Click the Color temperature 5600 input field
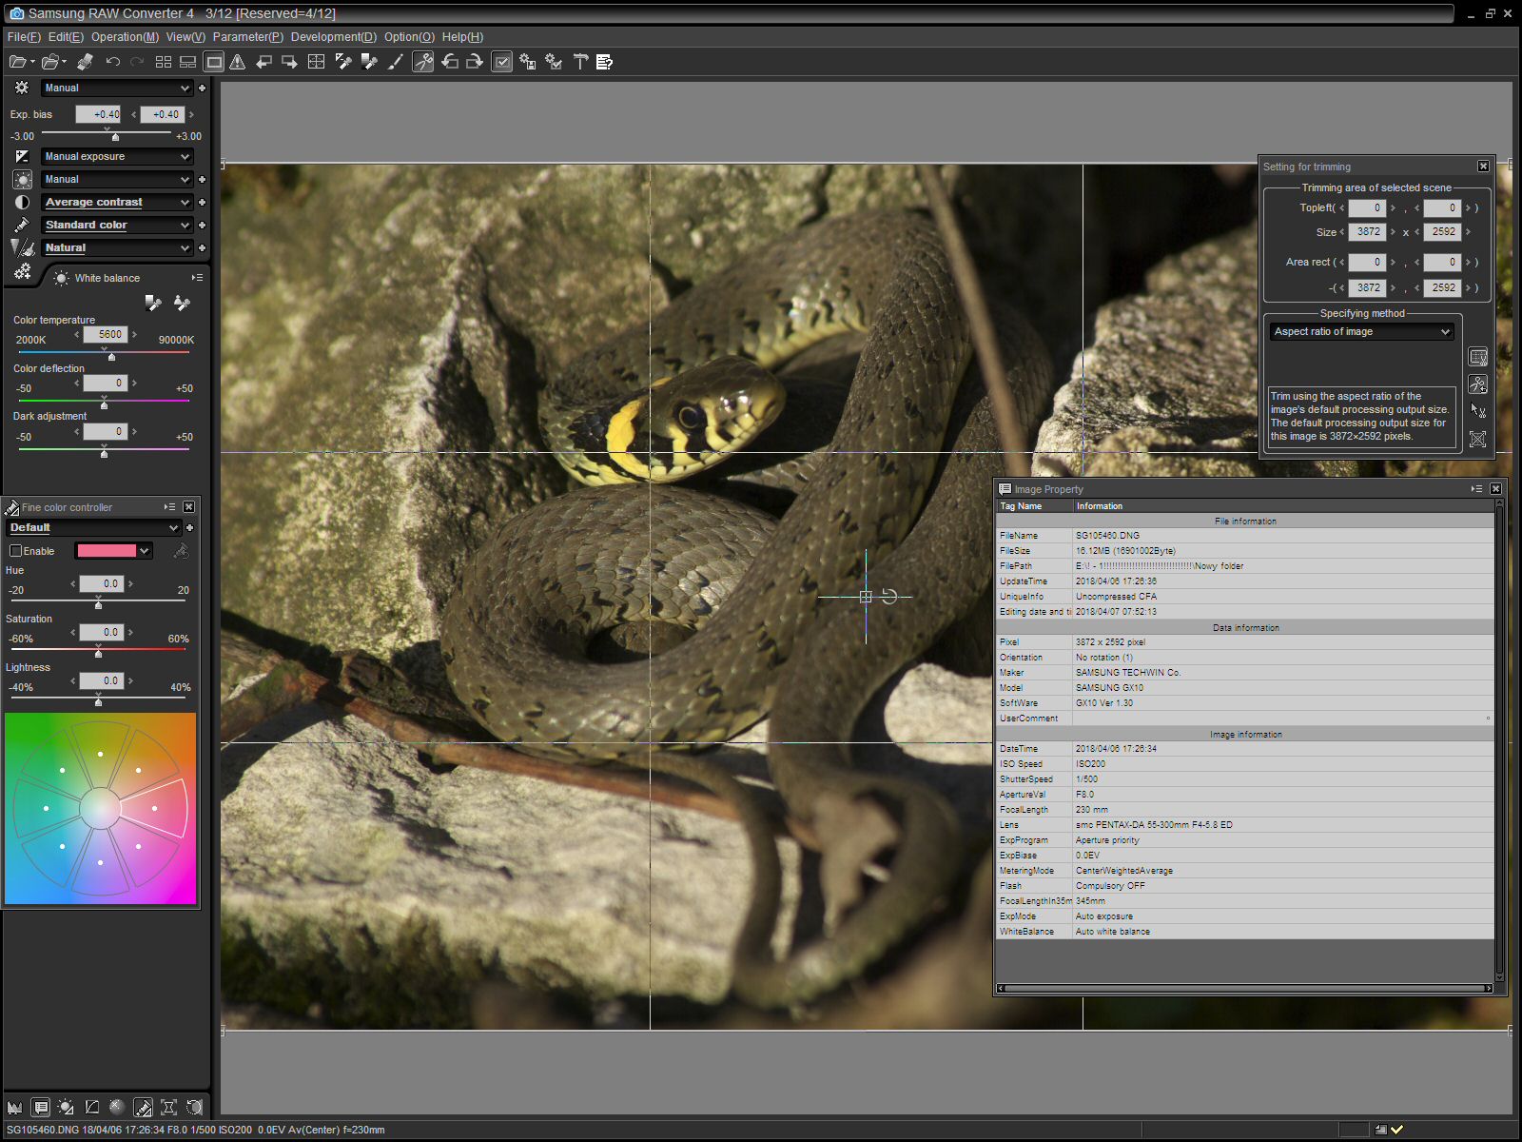Screen dimensions: 1522x1142 [x=105, y=335]
